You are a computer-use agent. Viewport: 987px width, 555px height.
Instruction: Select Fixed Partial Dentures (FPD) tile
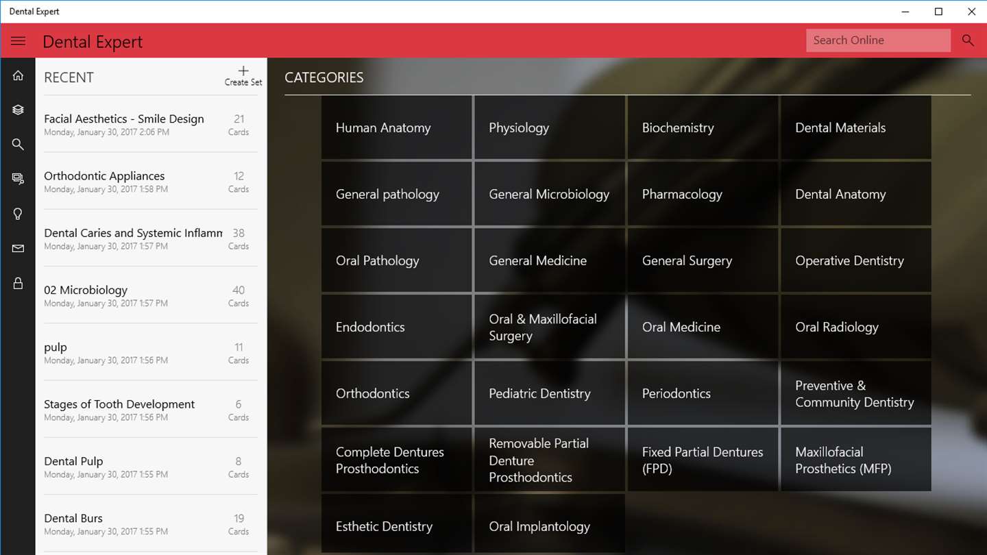[703, 460]
